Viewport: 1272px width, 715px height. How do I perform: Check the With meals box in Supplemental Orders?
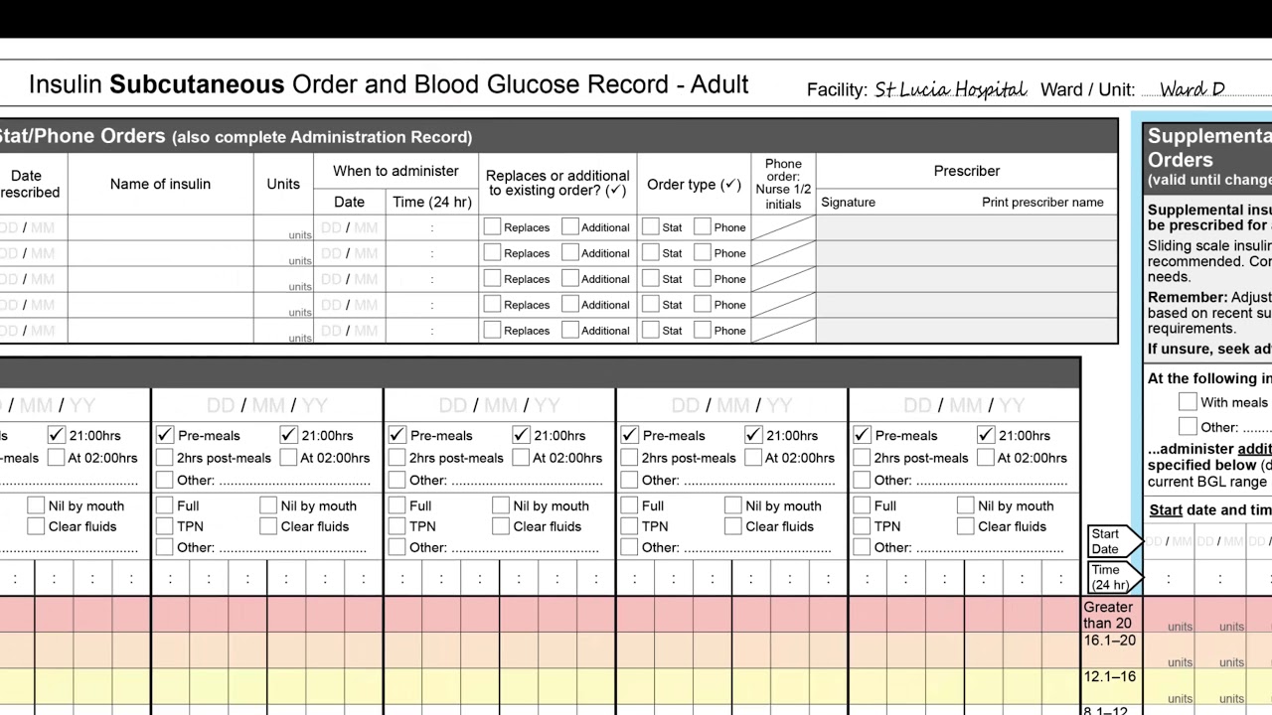point(1188,401)
